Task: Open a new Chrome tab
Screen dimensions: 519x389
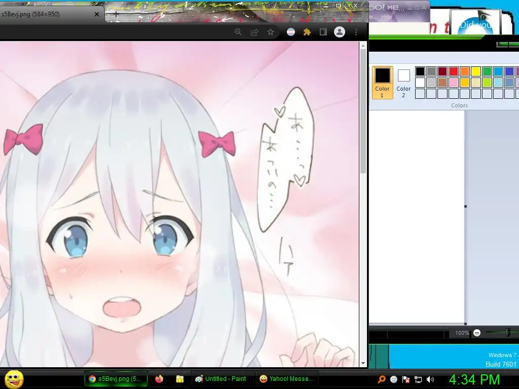Action: point(116,14)
